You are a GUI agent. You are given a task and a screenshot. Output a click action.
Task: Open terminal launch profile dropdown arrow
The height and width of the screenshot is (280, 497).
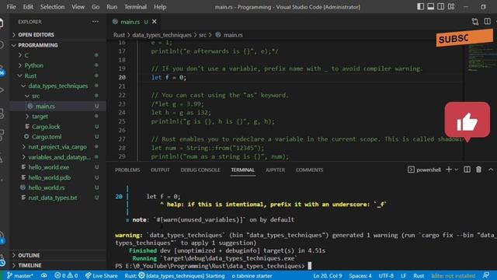click(x=457, y=170)
